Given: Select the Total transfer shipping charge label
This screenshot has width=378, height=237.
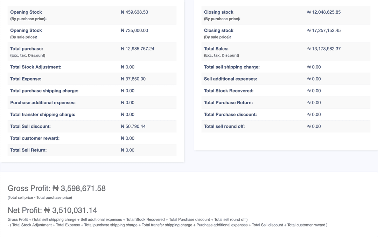Looking at the screenshot, I should (x=43, y=115).
